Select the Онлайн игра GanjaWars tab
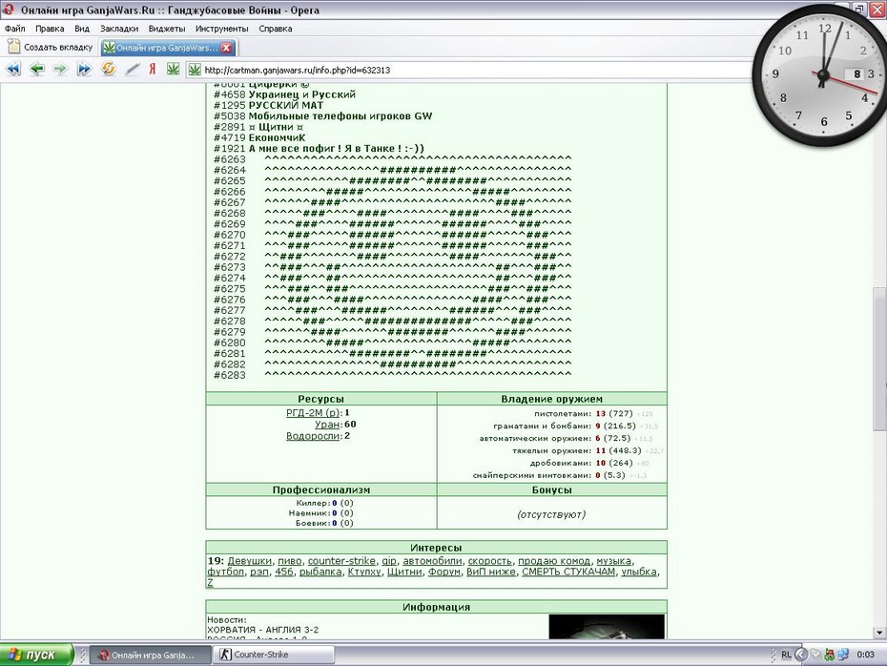 (168, 48)
